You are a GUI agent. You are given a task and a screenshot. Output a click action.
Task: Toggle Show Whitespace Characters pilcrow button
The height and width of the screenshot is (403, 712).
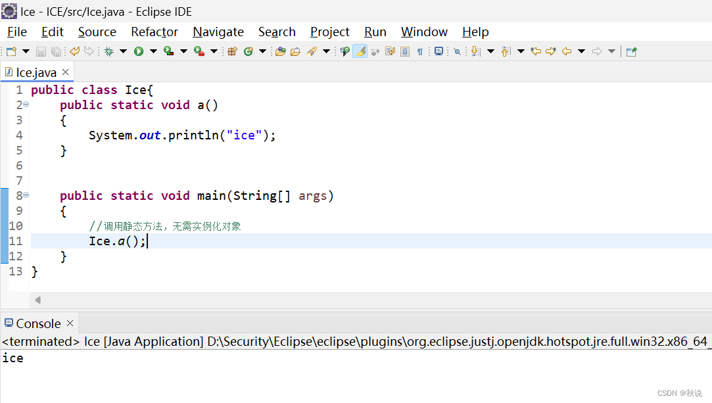(420, 52)
